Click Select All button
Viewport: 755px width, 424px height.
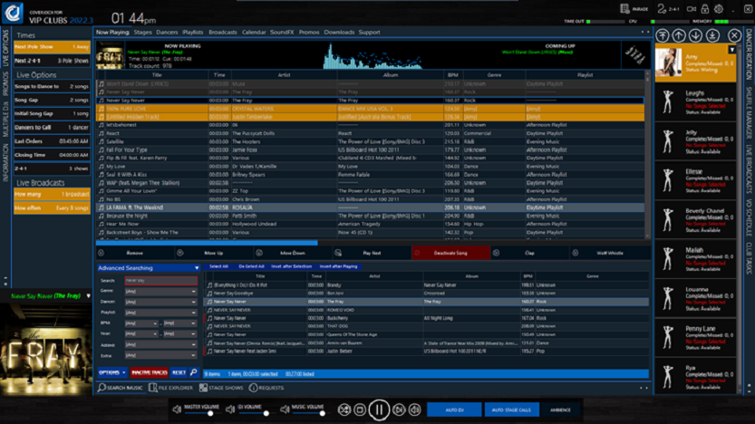pos(218,266)
